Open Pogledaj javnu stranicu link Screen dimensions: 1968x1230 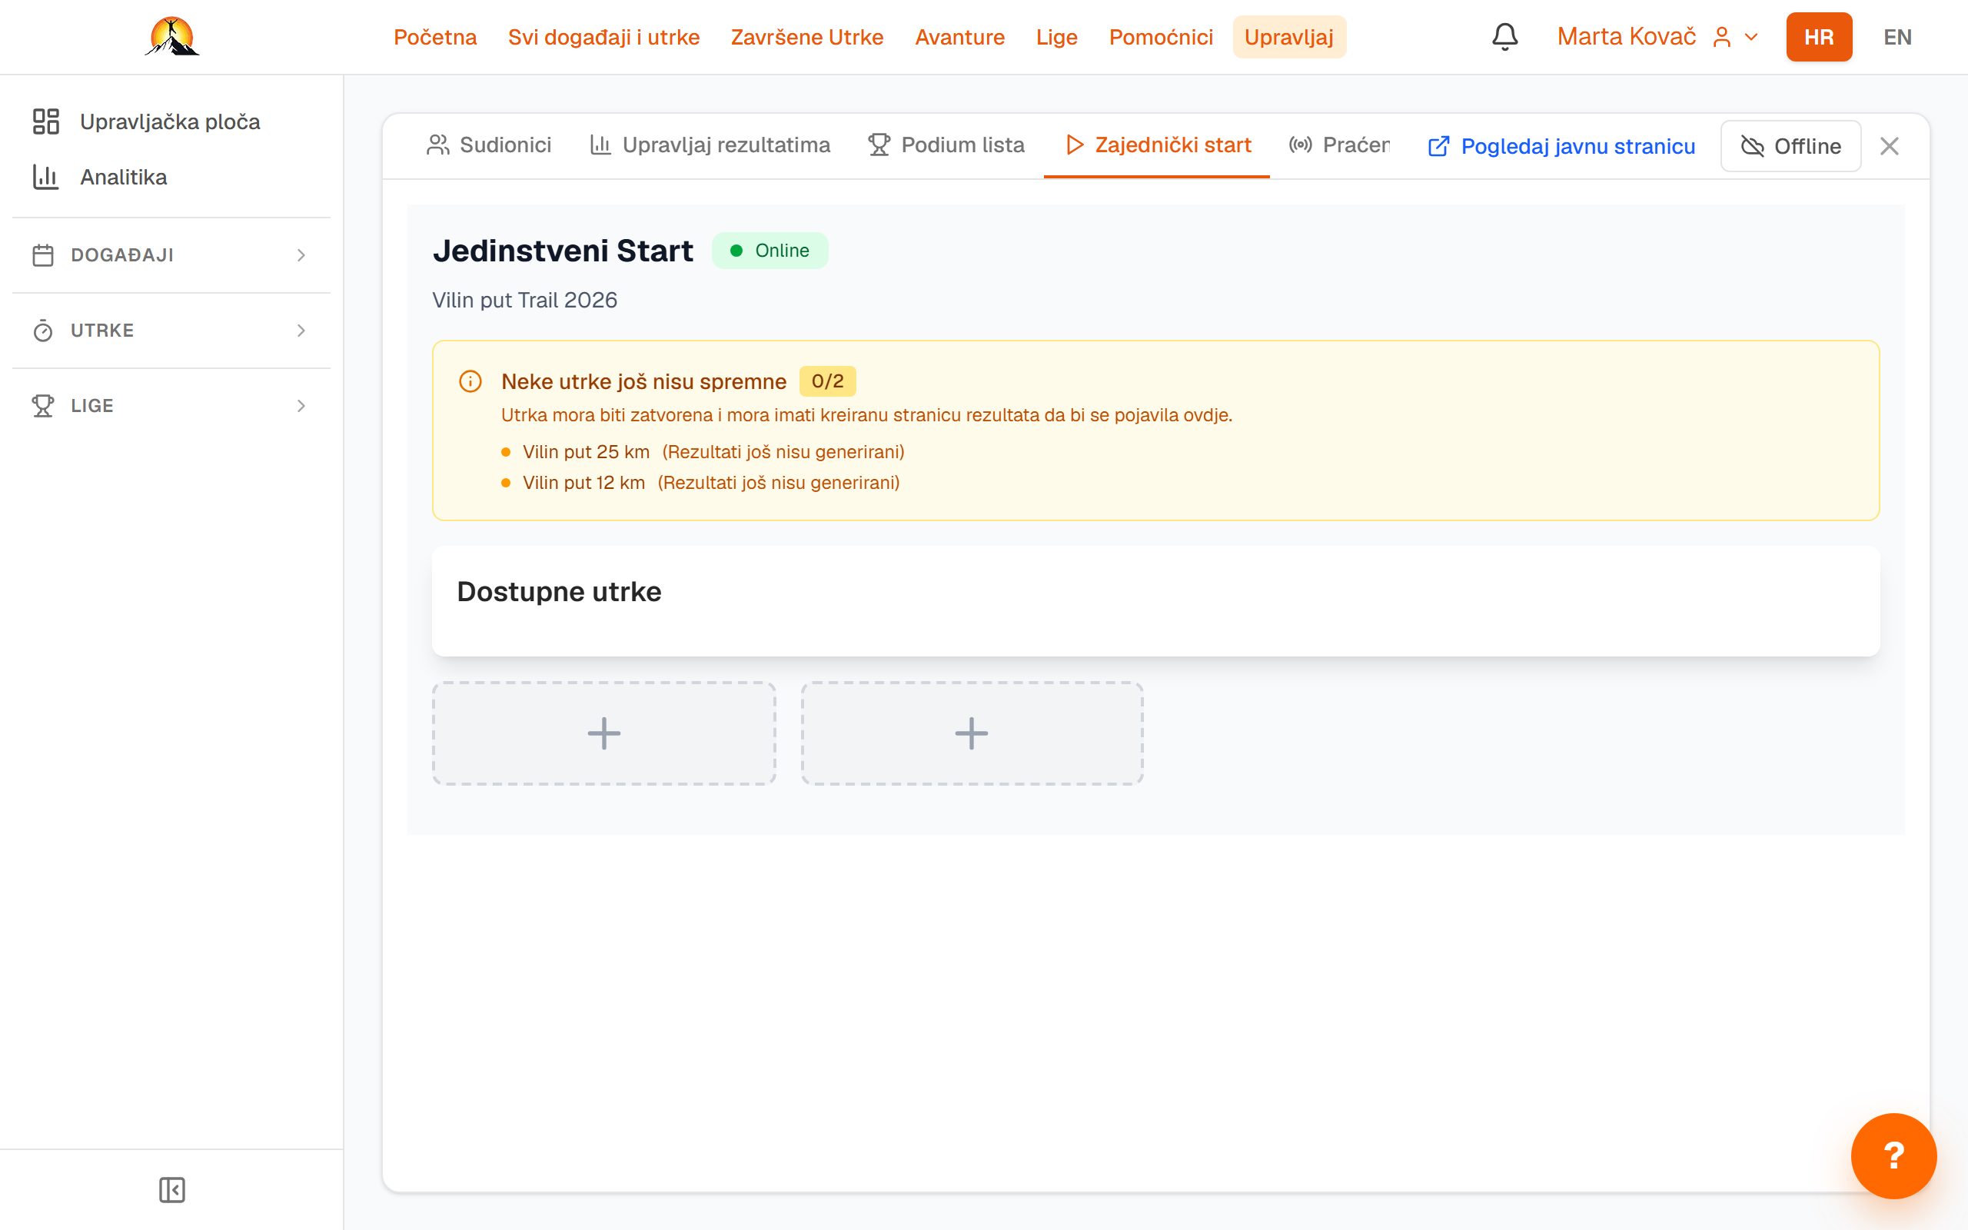point(1561,146)
